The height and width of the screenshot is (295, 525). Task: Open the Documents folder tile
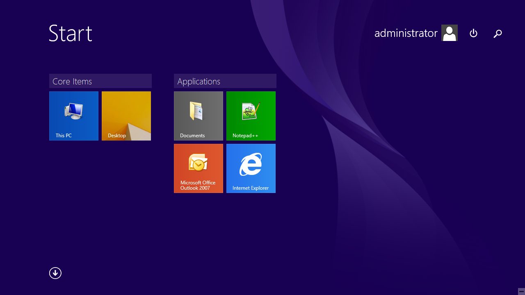(199, 116)
